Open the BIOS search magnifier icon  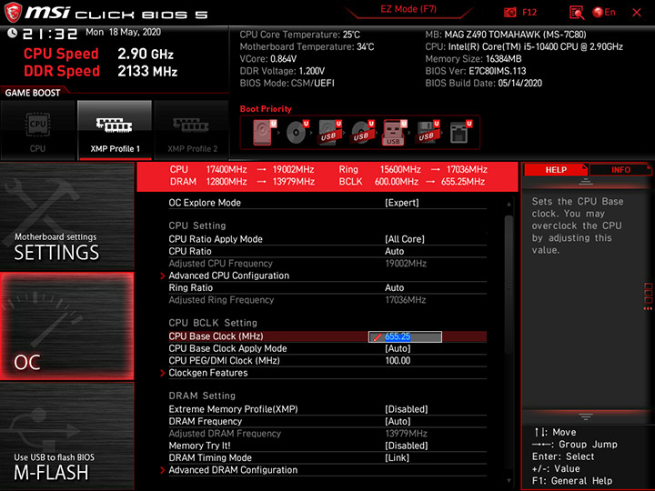coord(577,13)
